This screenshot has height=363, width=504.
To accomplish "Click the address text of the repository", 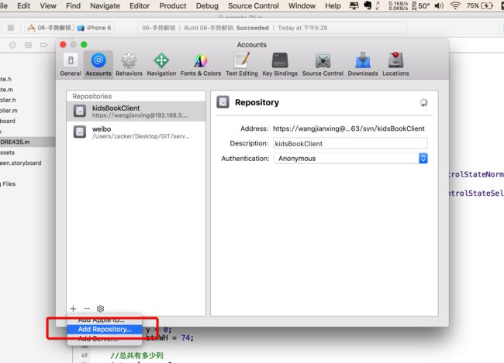I will pyautogui.click(x=349, y=128).
